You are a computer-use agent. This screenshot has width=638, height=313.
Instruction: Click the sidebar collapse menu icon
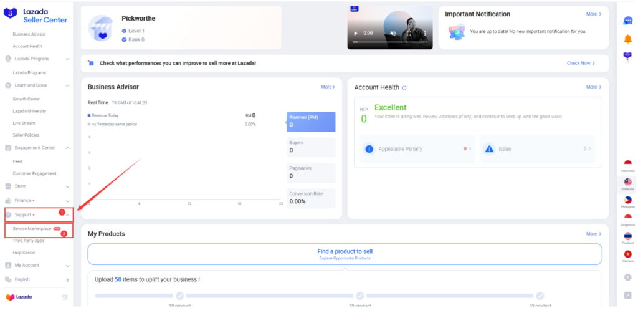[65, 297]
